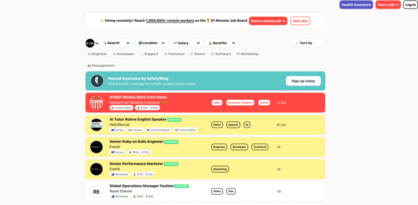Click the Technical tag on Ruby job

point(260,147)
